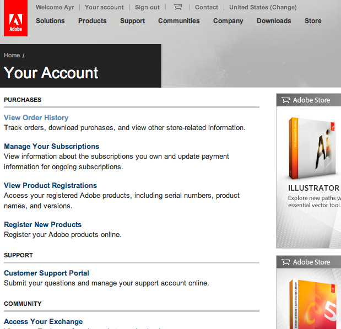Open the Solutions menu
Screen dimensions: 341x329
coord(50,21)
